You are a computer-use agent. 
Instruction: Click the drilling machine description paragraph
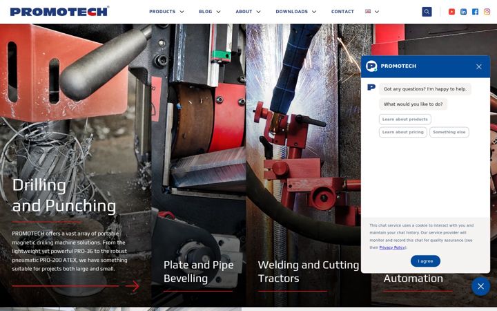[70, 251]
